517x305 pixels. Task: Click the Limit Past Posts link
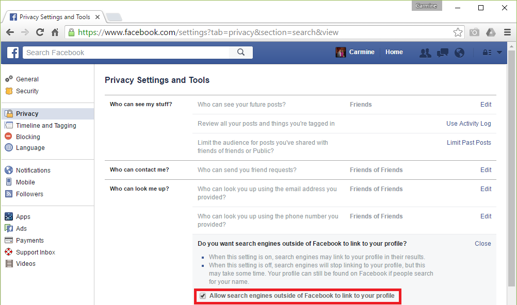pyautogui.click(x=469, y=143)
